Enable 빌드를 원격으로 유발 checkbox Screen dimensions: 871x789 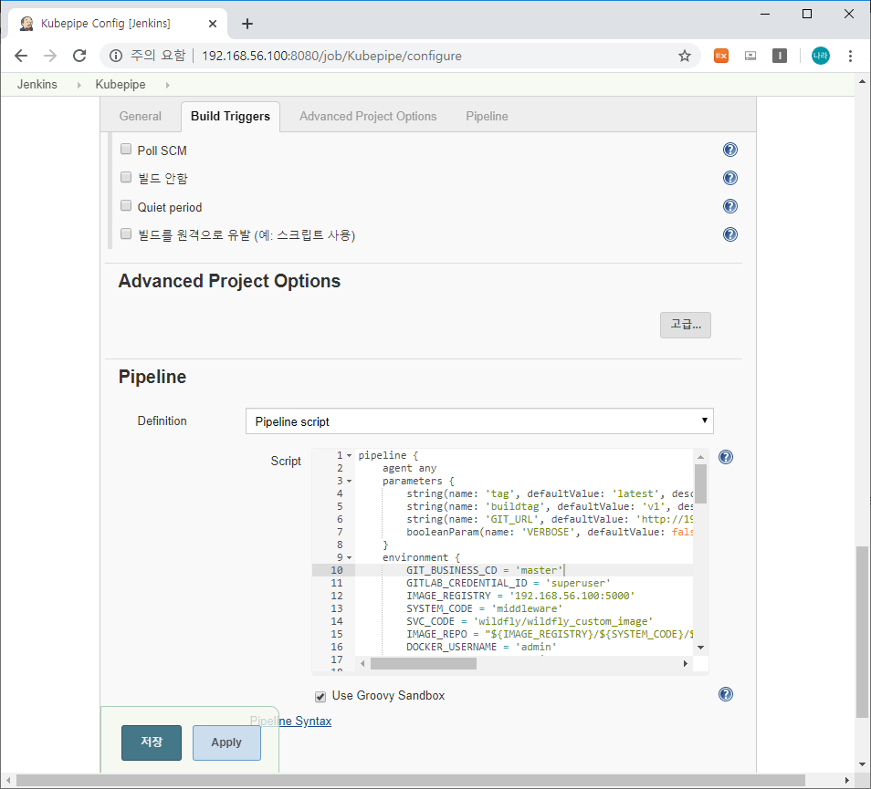coord(126,234)
